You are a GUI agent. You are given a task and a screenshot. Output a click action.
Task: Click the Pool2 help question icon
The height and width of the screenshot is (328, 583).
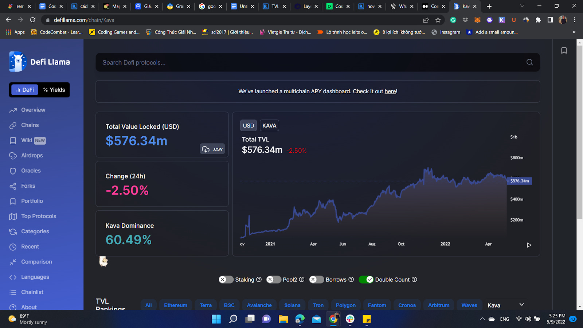pos(302,280)
